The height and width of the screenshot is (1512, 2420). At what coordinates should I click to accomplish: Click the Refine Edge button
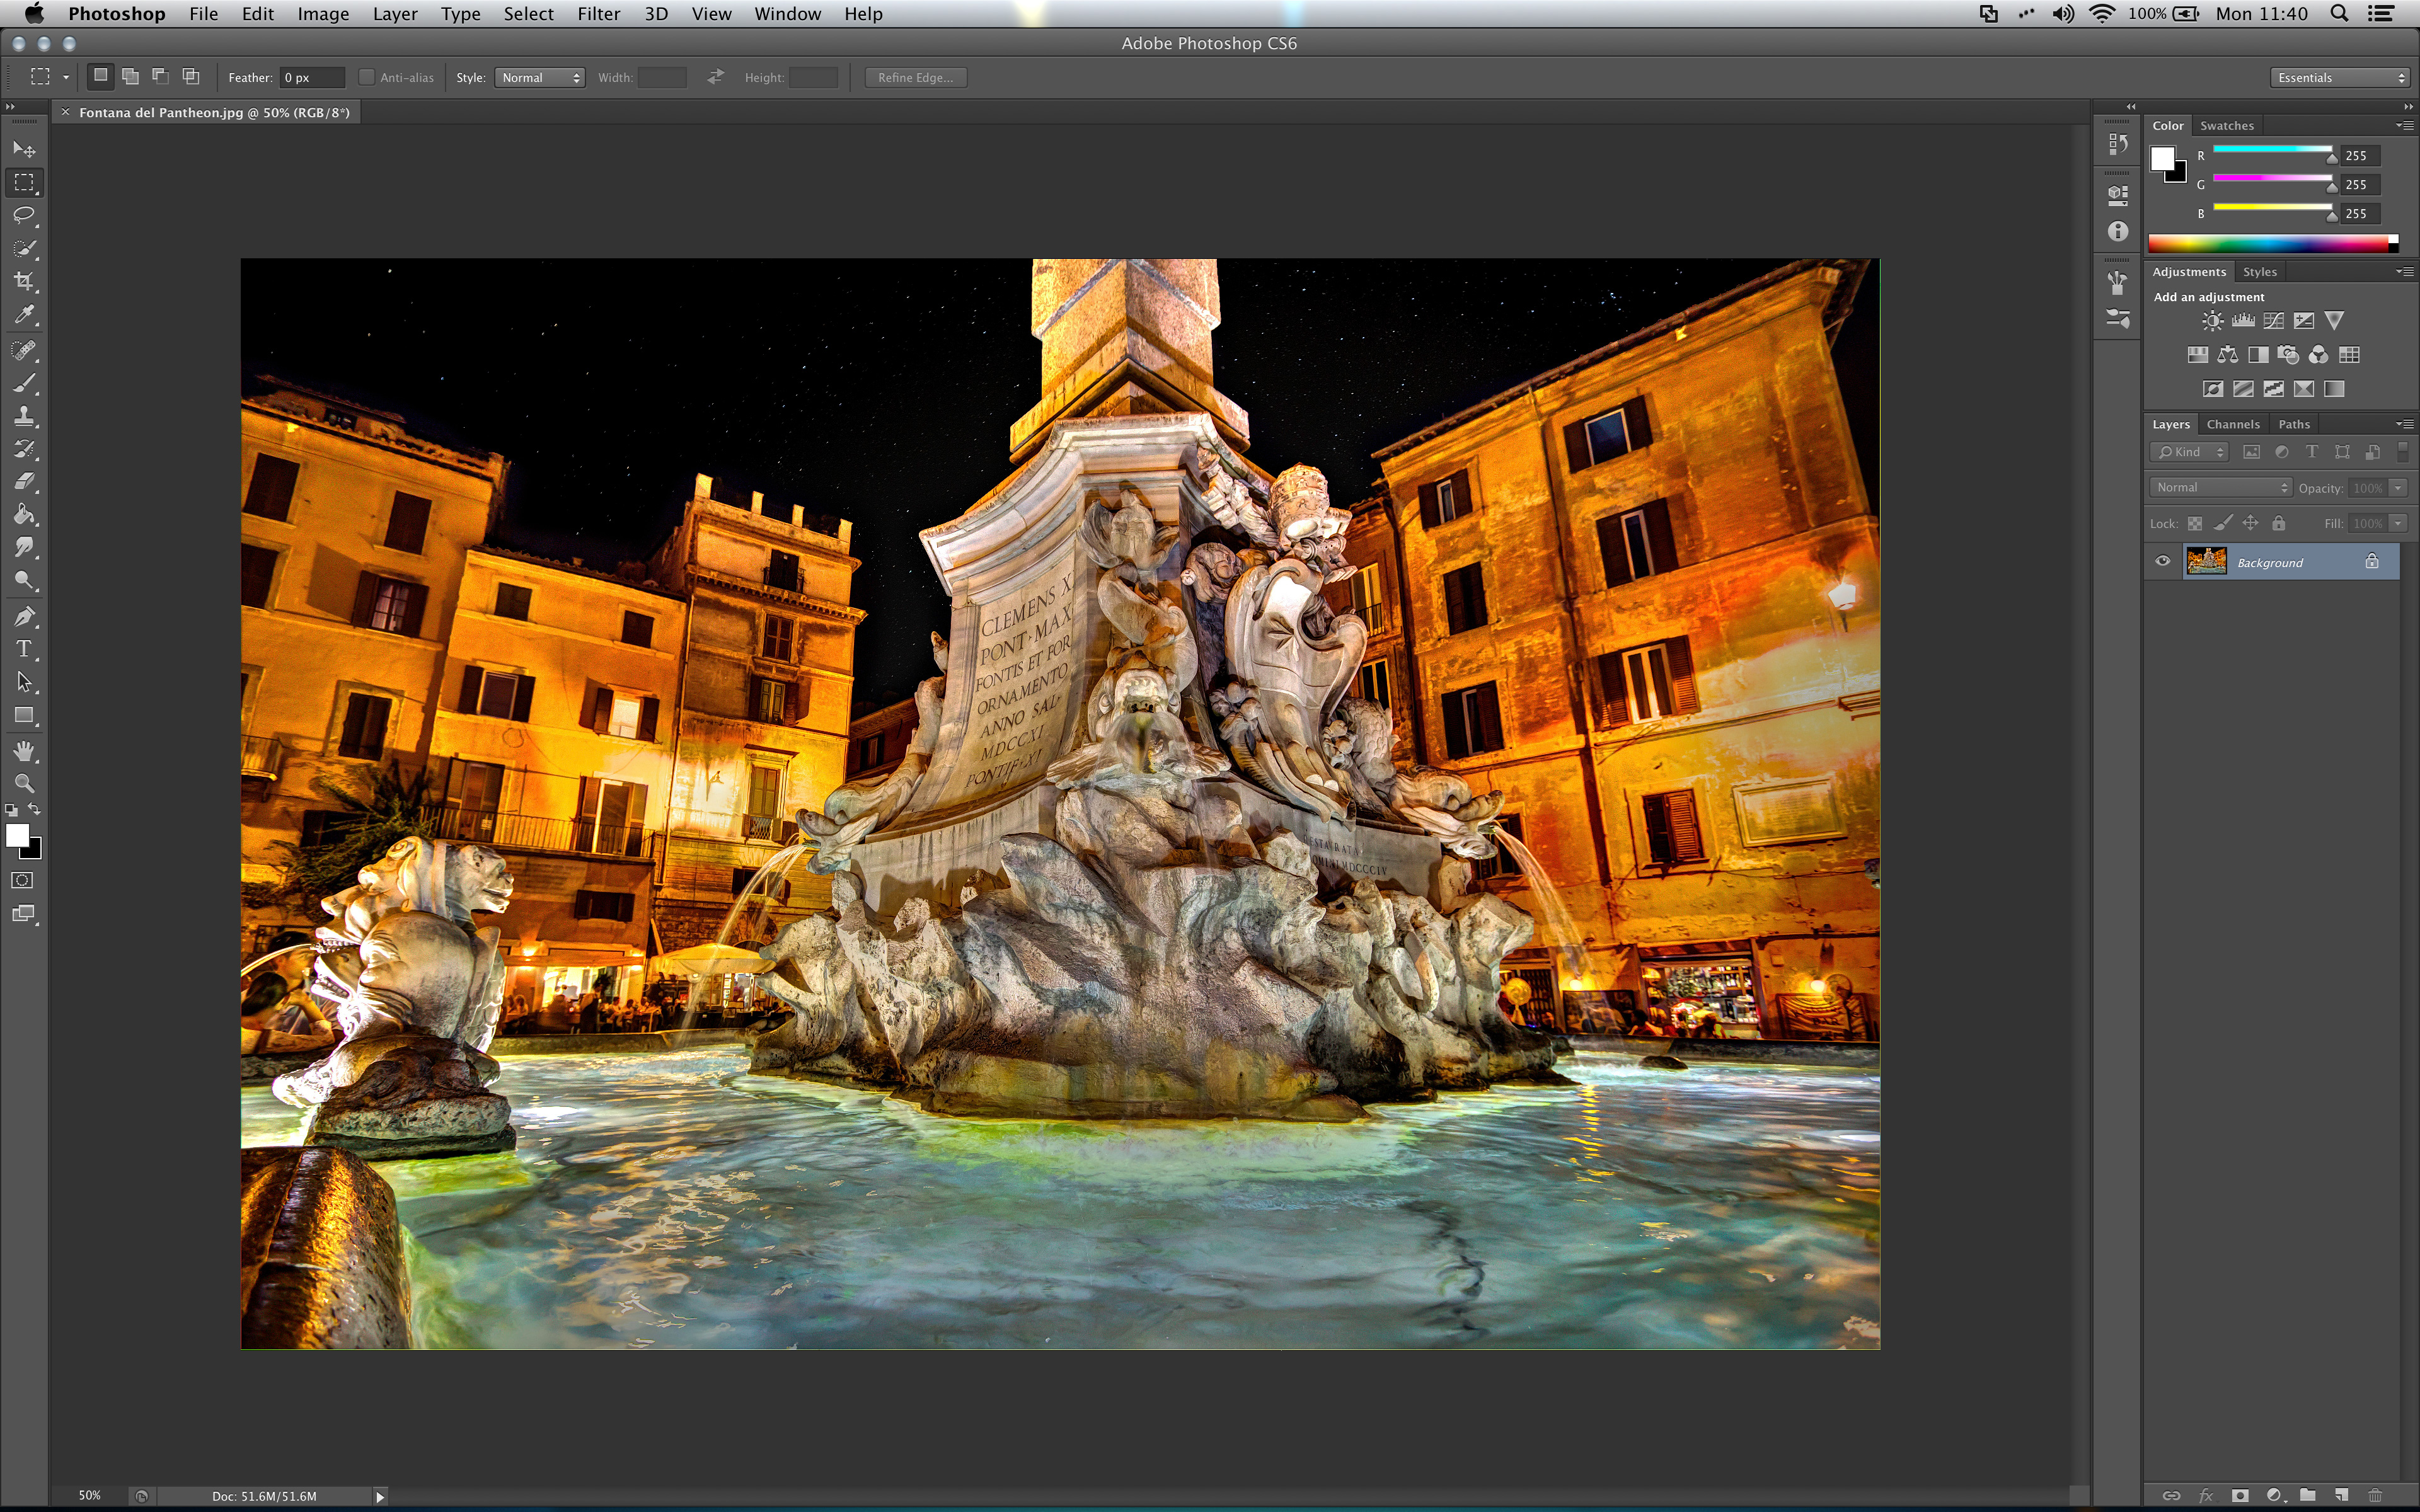click(915, 77)
